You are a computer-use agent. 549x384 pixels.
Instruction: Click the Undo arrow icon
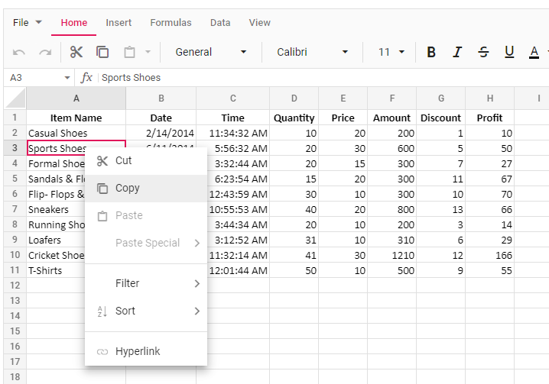[19, 52]
